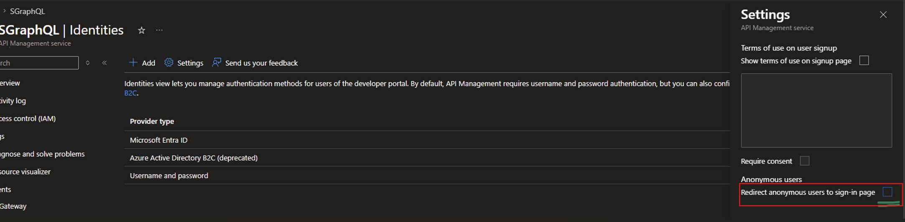Go to Access control (IAM)

click(28, 119)
